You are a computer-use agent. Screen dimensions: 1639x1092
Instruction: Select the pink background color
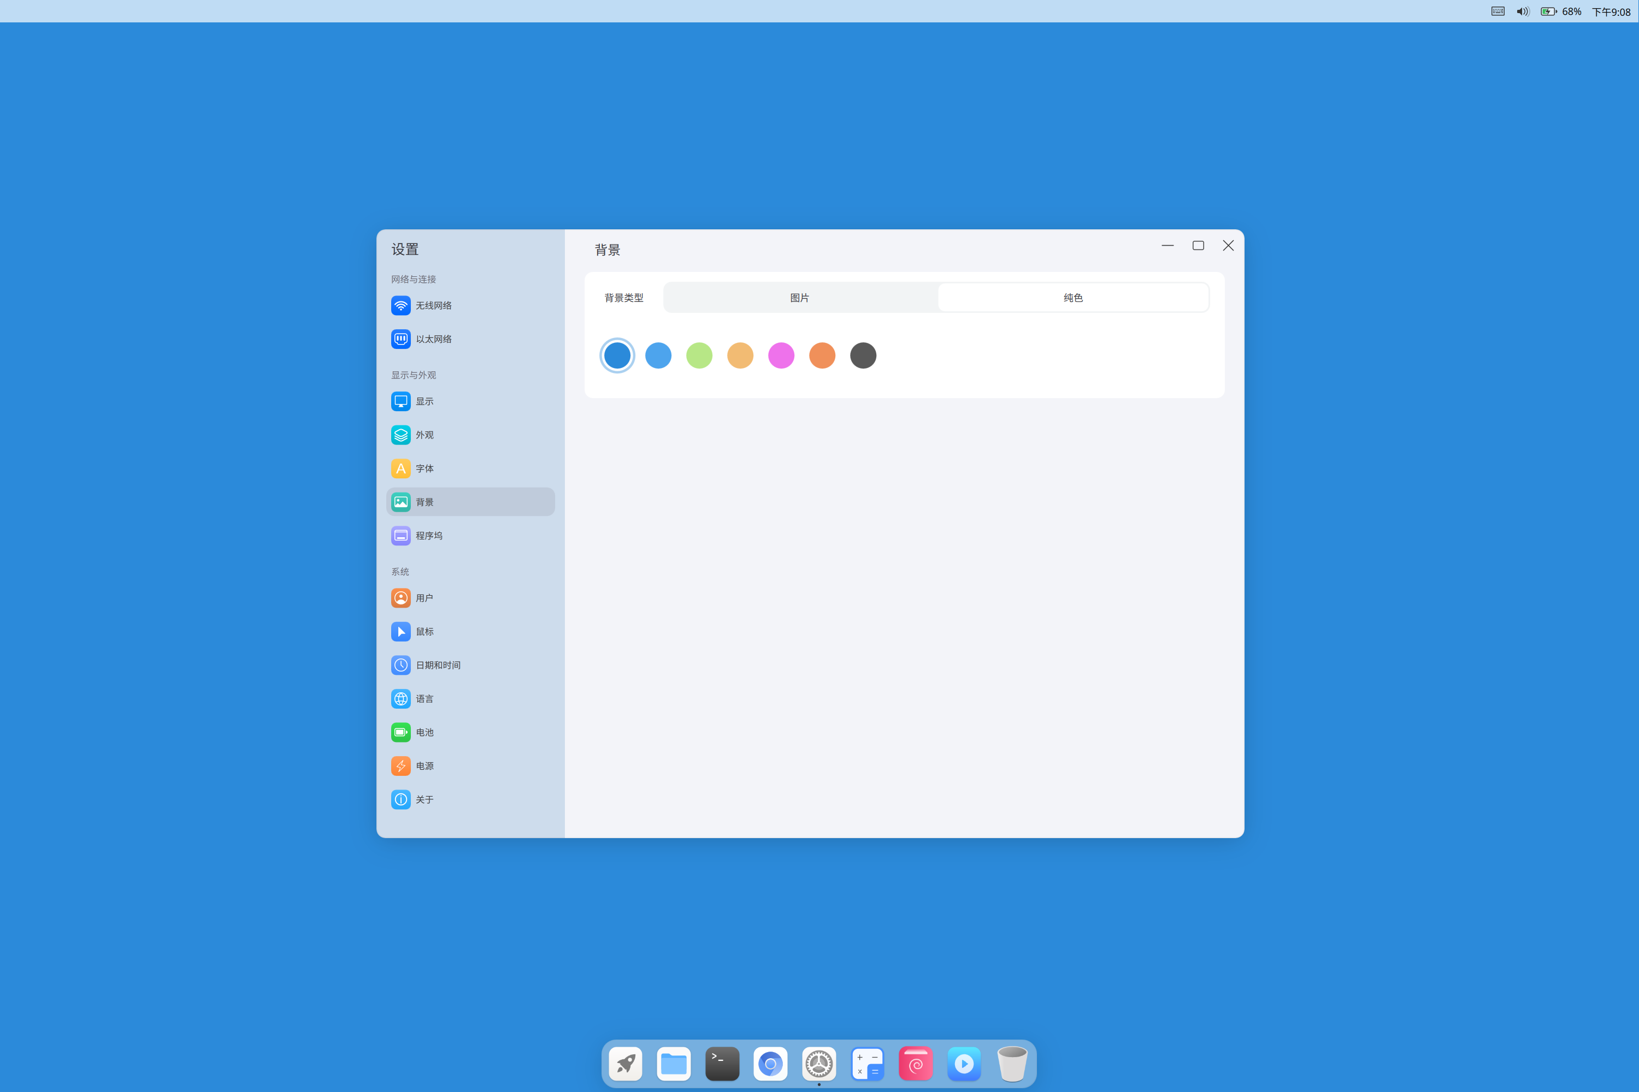(781, 355)
